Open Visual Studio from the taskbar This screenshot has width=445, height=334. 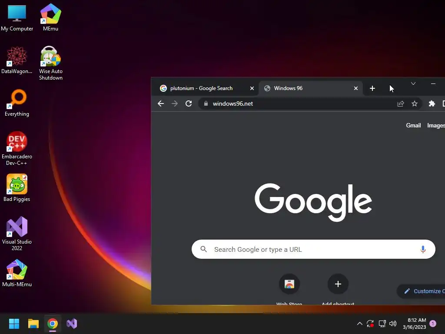pyautogui.click(x=72, y=324)
